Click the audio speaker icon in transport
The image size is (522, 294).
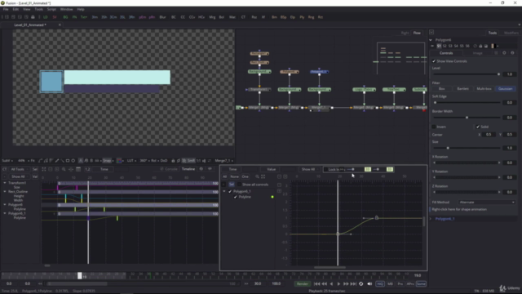coord(369,284)
